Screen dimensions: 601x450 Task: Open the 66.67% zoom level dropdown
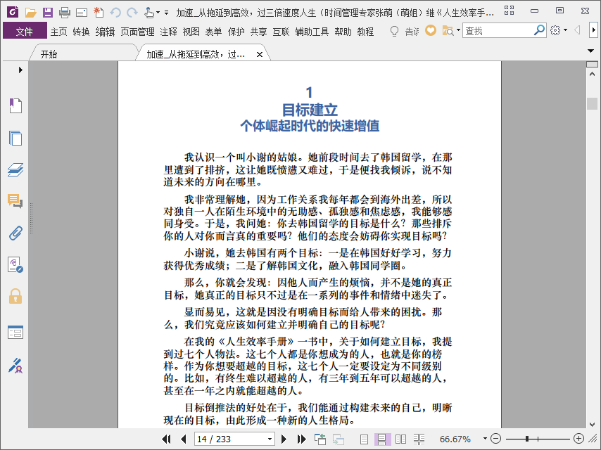coord(486,439)
